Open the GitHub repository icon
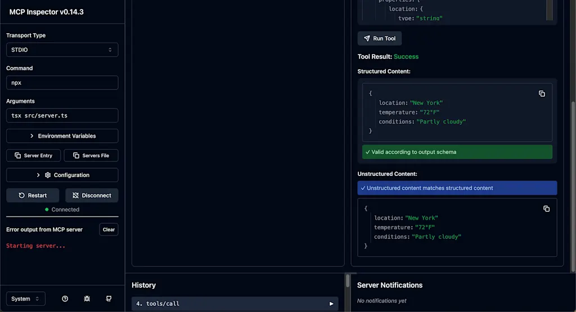The height and width of the screenshot is (312, 576). coord(109,299)
